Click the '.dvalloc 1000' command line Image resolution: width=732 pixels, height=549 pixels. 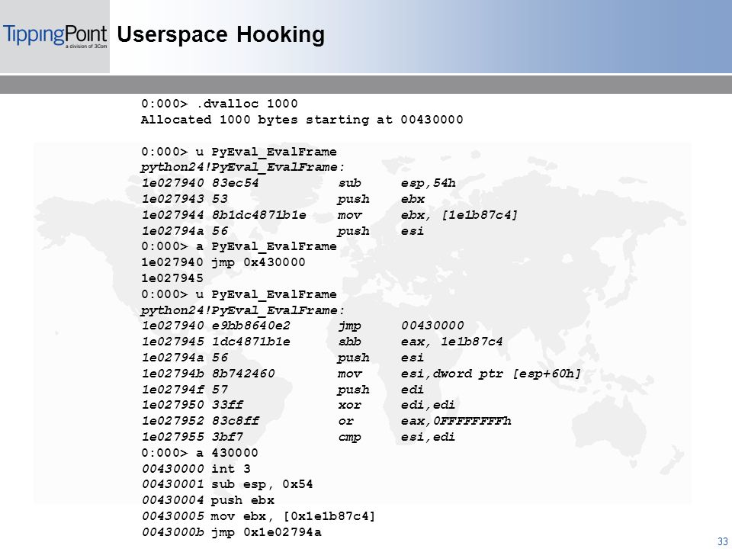220,104
